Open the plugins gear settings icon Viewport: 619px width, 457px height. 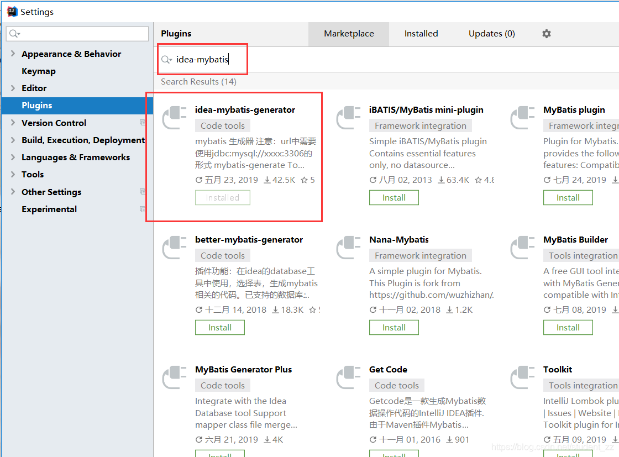547,34
